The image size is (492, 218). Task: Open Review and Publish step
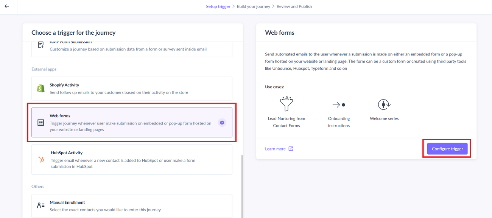pos(294,6)
